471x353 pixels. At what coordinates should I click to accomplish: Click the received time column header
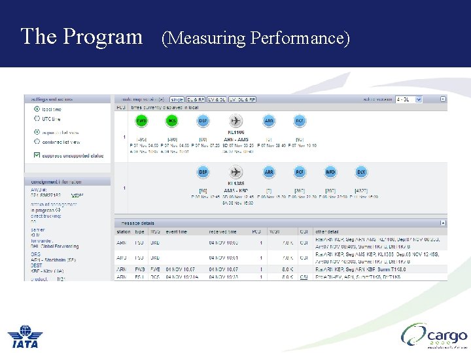pos(222,231)
